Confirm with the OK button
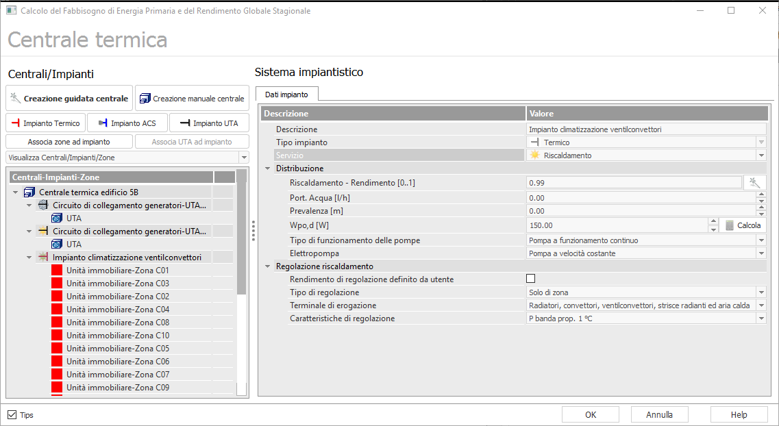 coord(590,414)
